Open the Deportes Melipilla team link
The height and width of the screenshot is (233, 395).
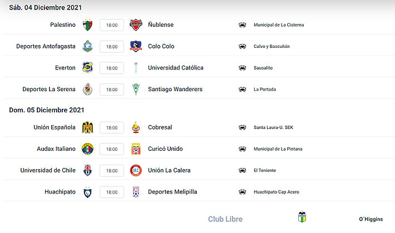[x=172, y=192]
